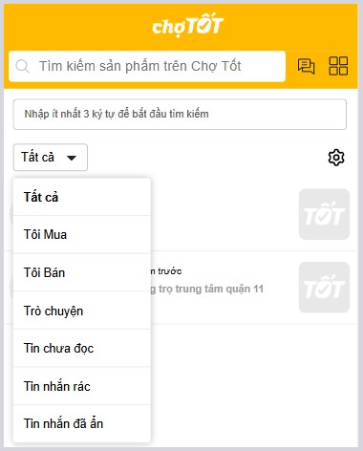
Task: Choose Tôi Mua filter option
Action: [x=82, y=235]
